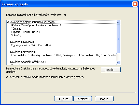Go back with the Vissza button
The height and width of the screenshot is (105, 139).
[63, 99]
